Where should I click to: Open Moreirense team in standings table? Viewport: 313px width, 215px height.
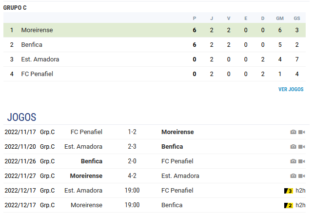(x=37, y=30)
